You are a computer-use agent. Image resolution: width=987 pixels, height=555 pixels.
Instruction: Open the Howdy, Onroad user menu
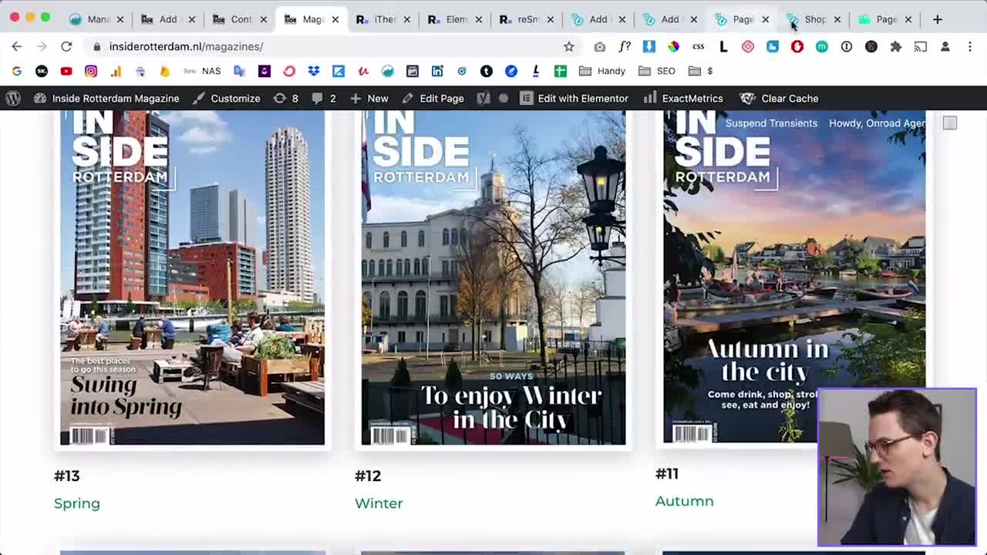coord(877,123)
